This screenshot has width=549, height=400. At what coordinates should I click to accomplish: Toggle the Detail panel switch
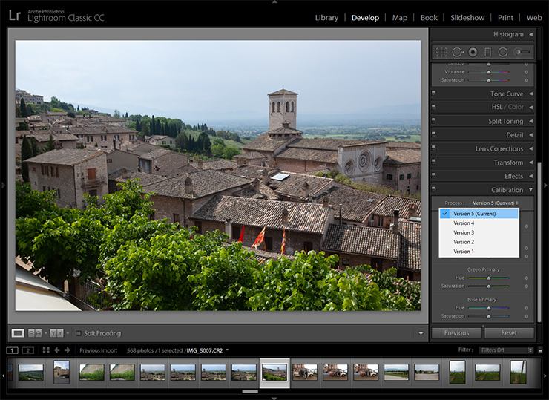[433, 134]
